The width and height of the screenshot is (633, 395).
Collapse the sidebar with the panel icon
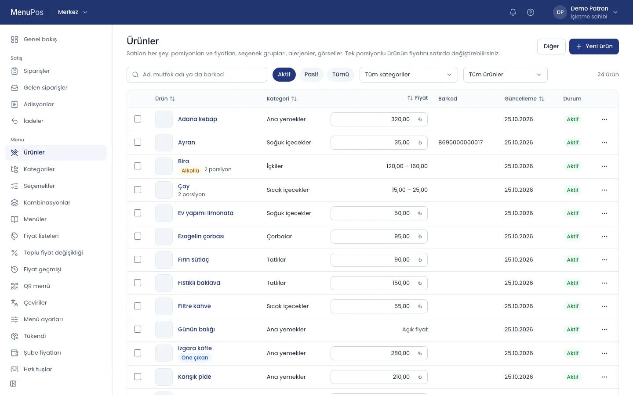coord(13,384)
